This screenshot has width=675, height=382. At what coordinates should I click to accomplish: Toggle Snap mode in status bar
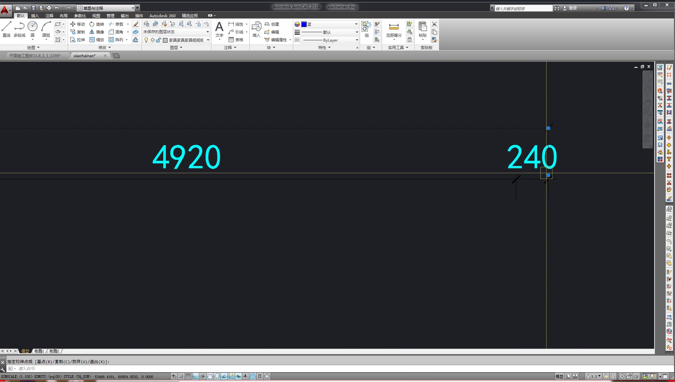click(181, 376)
